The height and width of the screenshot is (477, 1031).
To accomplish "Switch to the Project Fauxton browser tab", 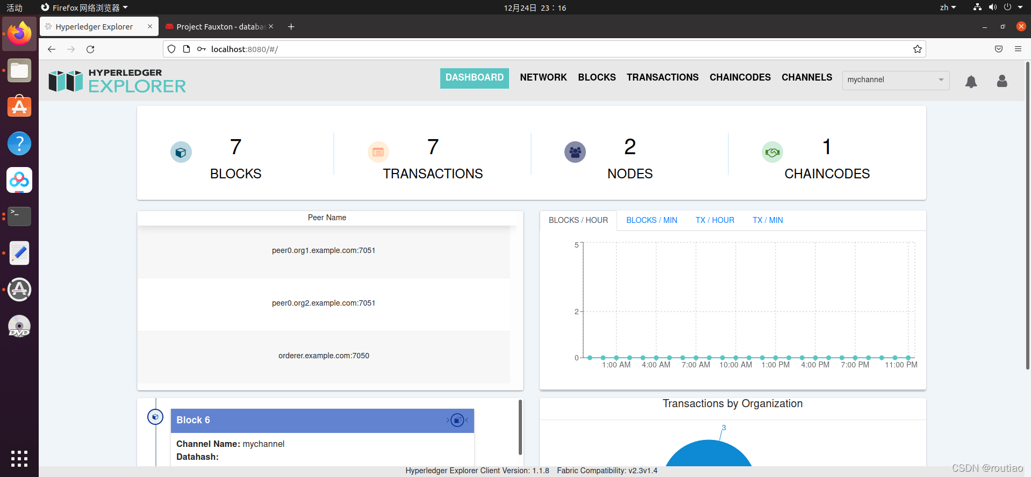I will tap(219, 26).
